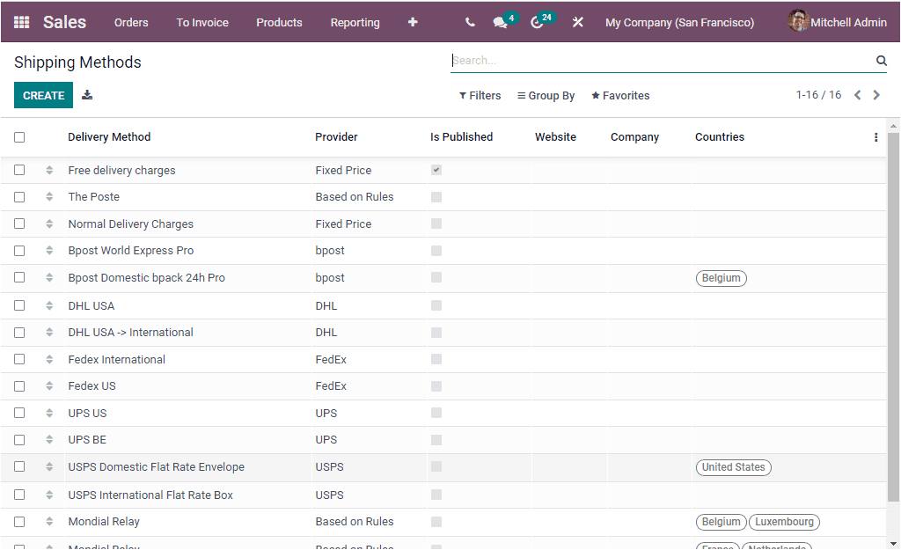Go to the next page of records
Screen dimensions: 901x550
point(877,94)
